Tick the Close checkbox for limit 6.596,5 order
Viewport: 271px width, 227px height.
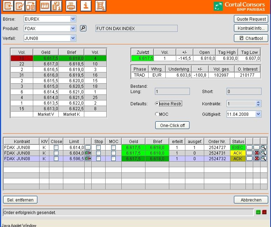(x=56, y=158)
